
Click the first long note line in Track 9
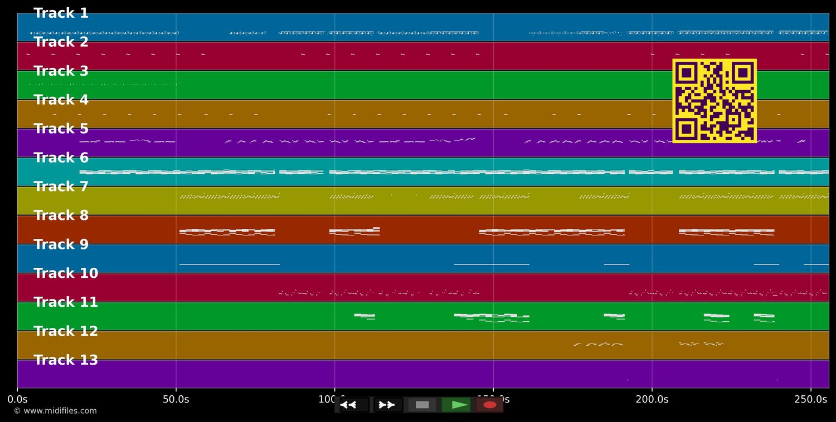point(229,264)
